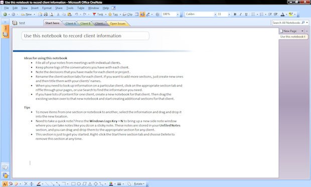This screenshot has width=311, height=187.
Task: Click the green Back navigation button
Action: tap(5, 14)
